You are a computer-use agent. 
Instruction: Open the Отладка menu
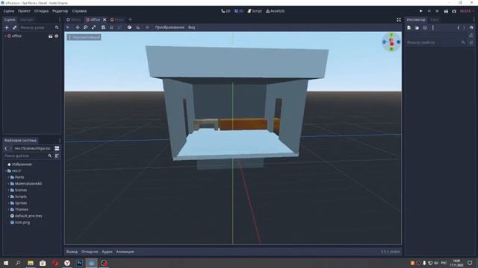tap(41, 11)
